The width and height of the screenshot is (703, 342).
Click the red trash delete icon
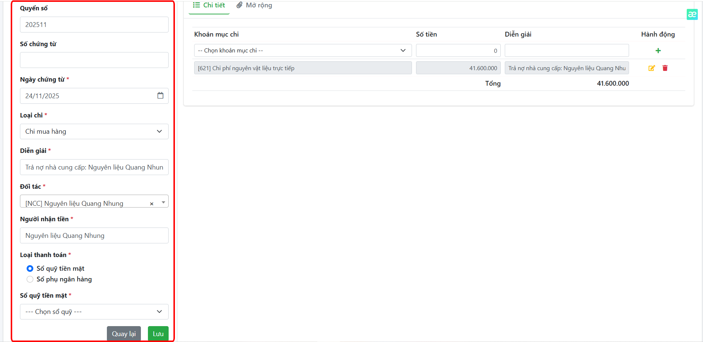665,68
